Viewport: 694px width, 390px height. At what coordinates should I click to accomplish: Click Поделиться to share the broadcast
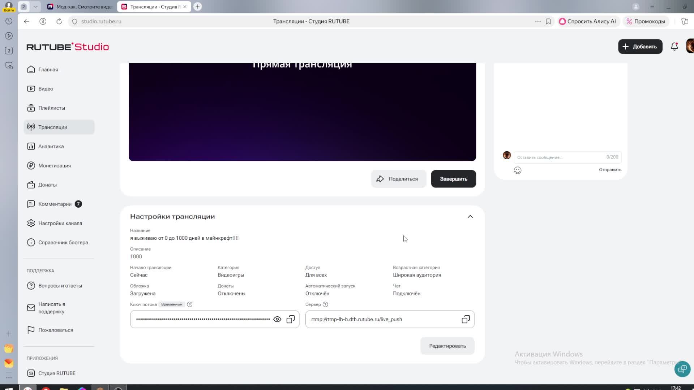[x=398, y=179]
